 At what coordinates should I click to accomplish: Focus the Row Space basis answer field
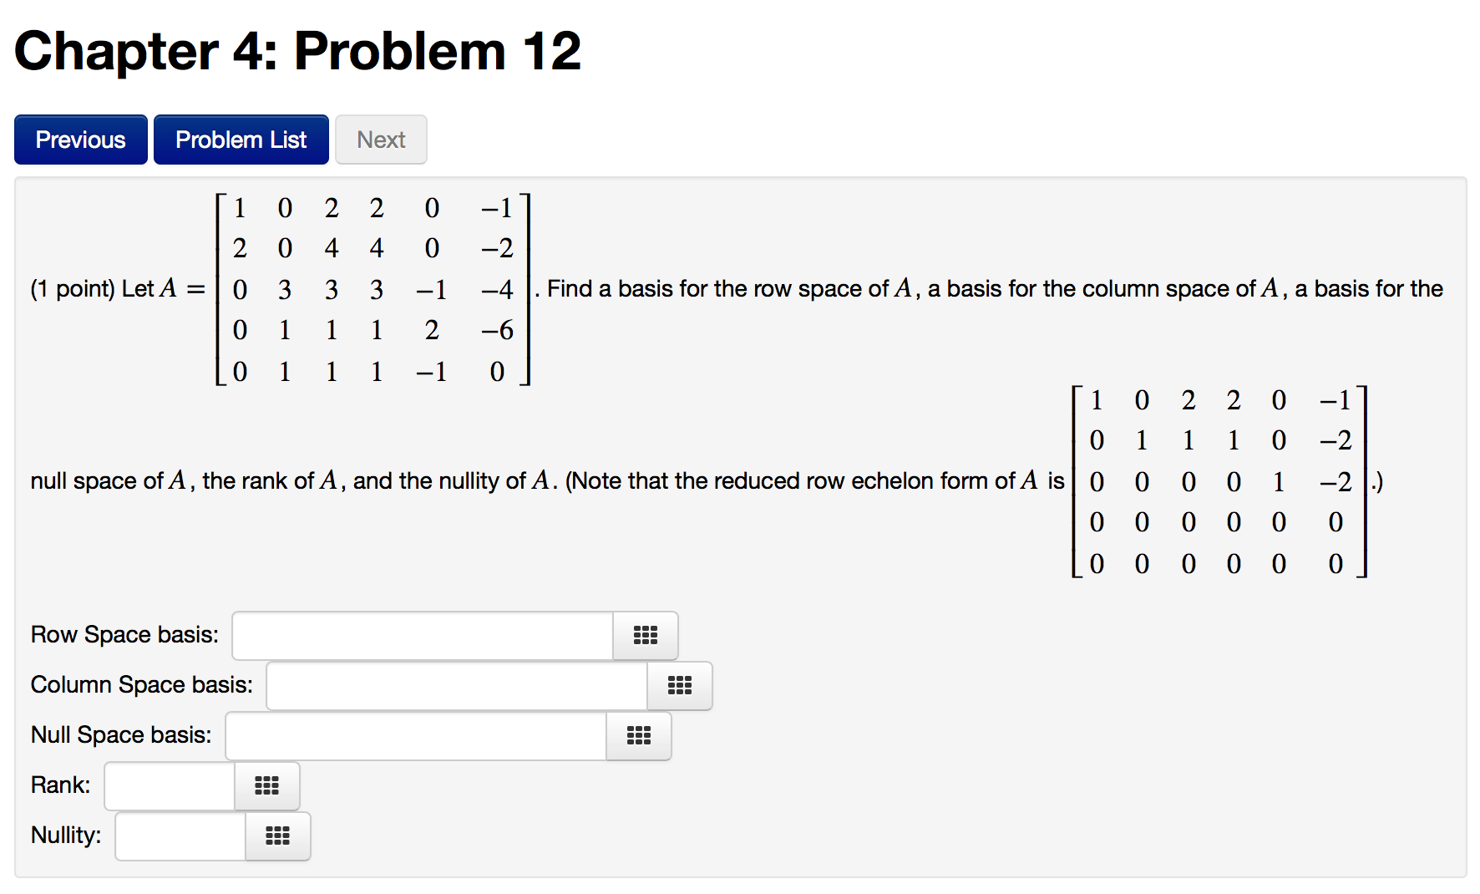(423, 636)
